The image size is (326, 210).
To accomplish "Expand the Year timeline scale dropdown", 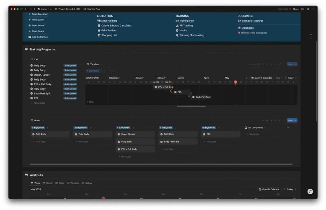I will tap(279, 78).
